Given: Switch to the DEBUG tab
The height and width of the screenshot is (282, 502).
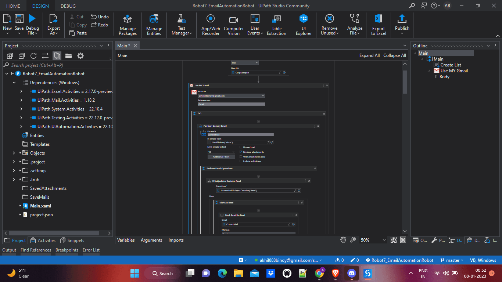Looking at the screenshot, I should (x=68, y=6).
